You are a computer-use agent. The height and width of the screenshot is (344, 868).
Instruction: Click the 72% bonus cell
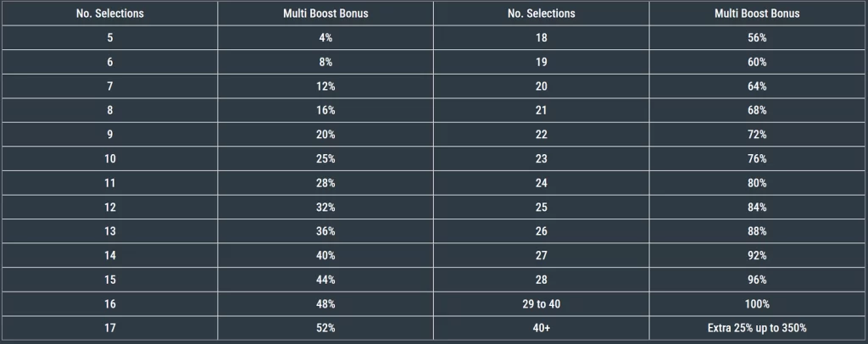757,135
